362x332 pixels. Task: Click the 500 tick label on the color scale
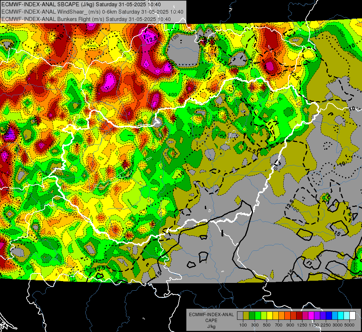point(267,325)
